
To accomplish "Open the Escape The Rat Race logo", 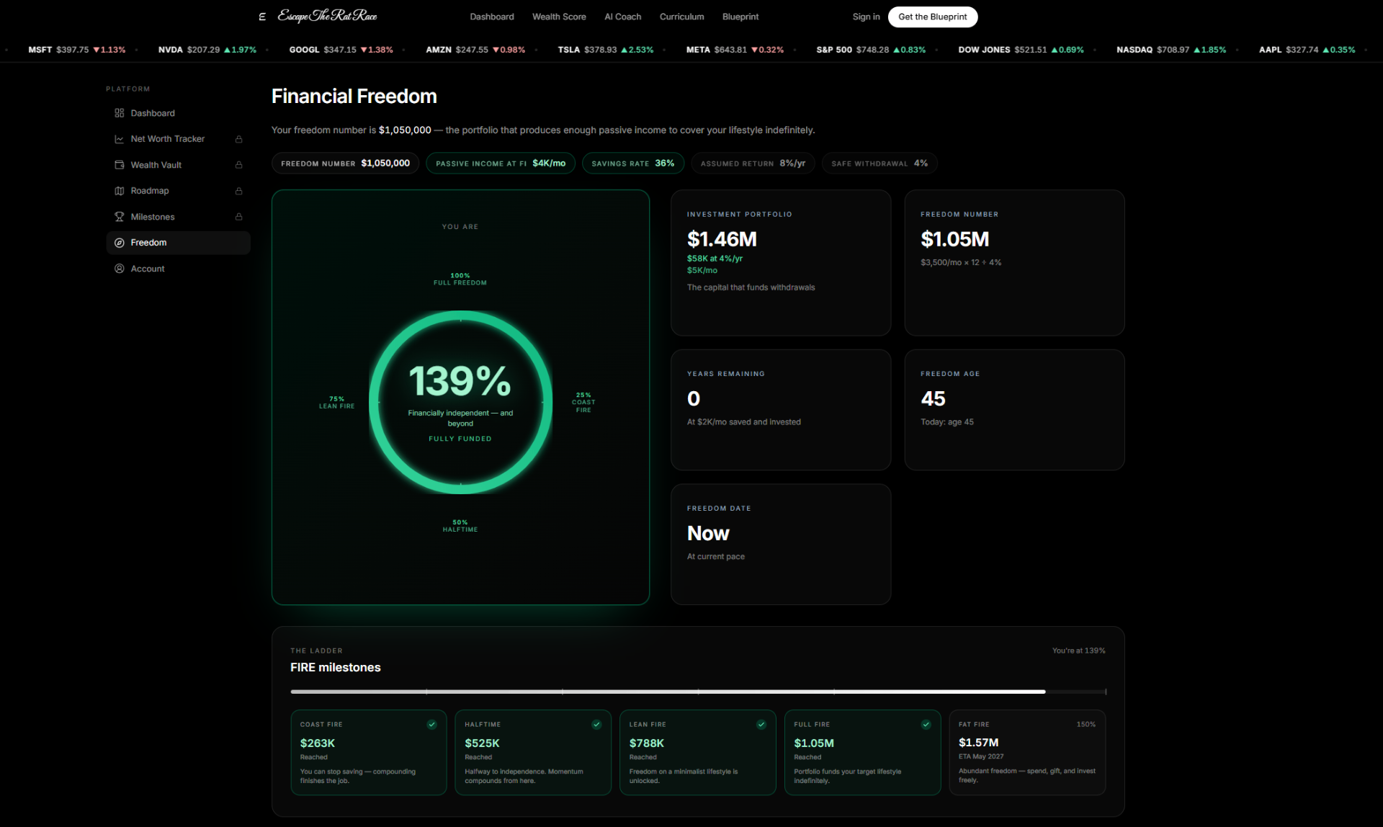I will [x=327, y=16].
